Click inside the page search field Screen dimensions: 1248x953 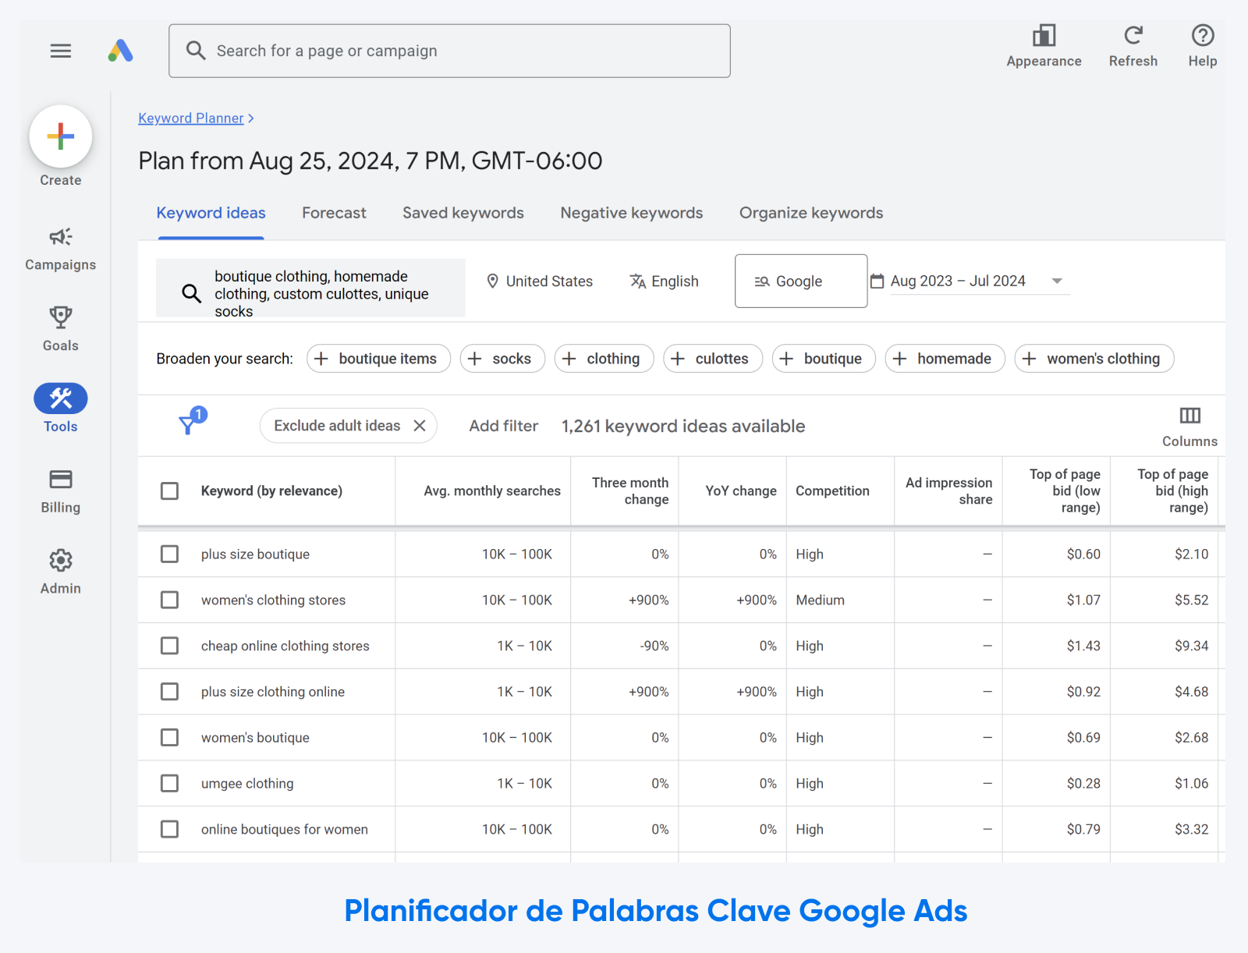coord(449,51)
